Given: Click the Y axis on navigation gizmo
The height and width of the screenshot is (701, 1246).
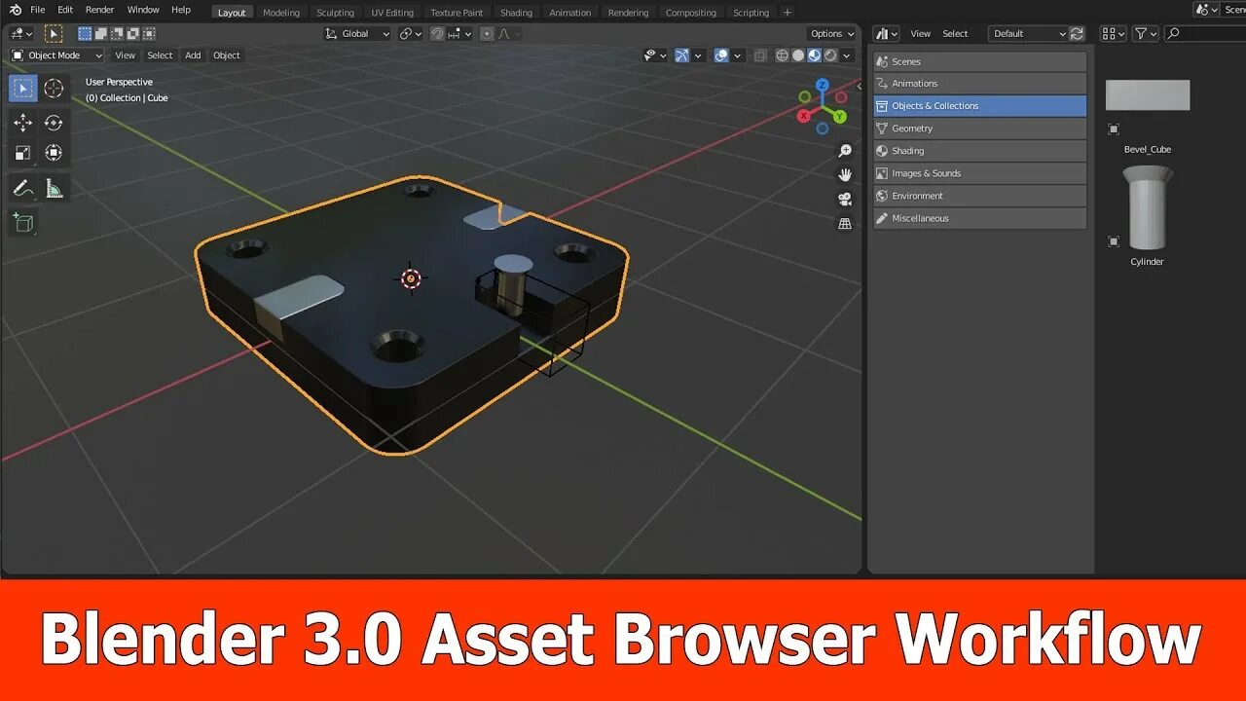Looking at the screenshot, I should pos(841,116).
